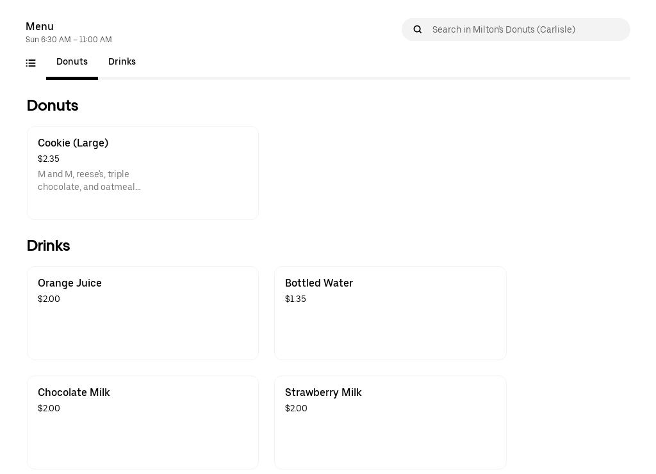Click the price under Strawberry Milk
The image size is (656, 474).
click(x=296, y=409)
